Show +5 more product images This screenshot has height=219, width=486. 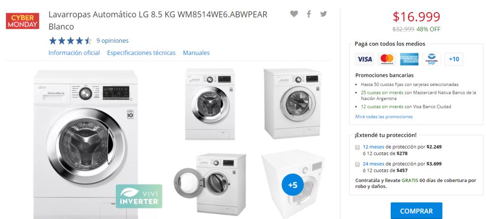point(293,185)
